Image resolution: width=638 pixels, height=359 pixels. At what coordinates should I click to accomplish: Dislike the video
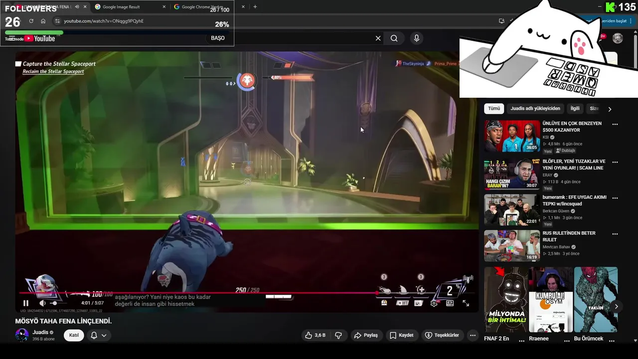[338, 335]
